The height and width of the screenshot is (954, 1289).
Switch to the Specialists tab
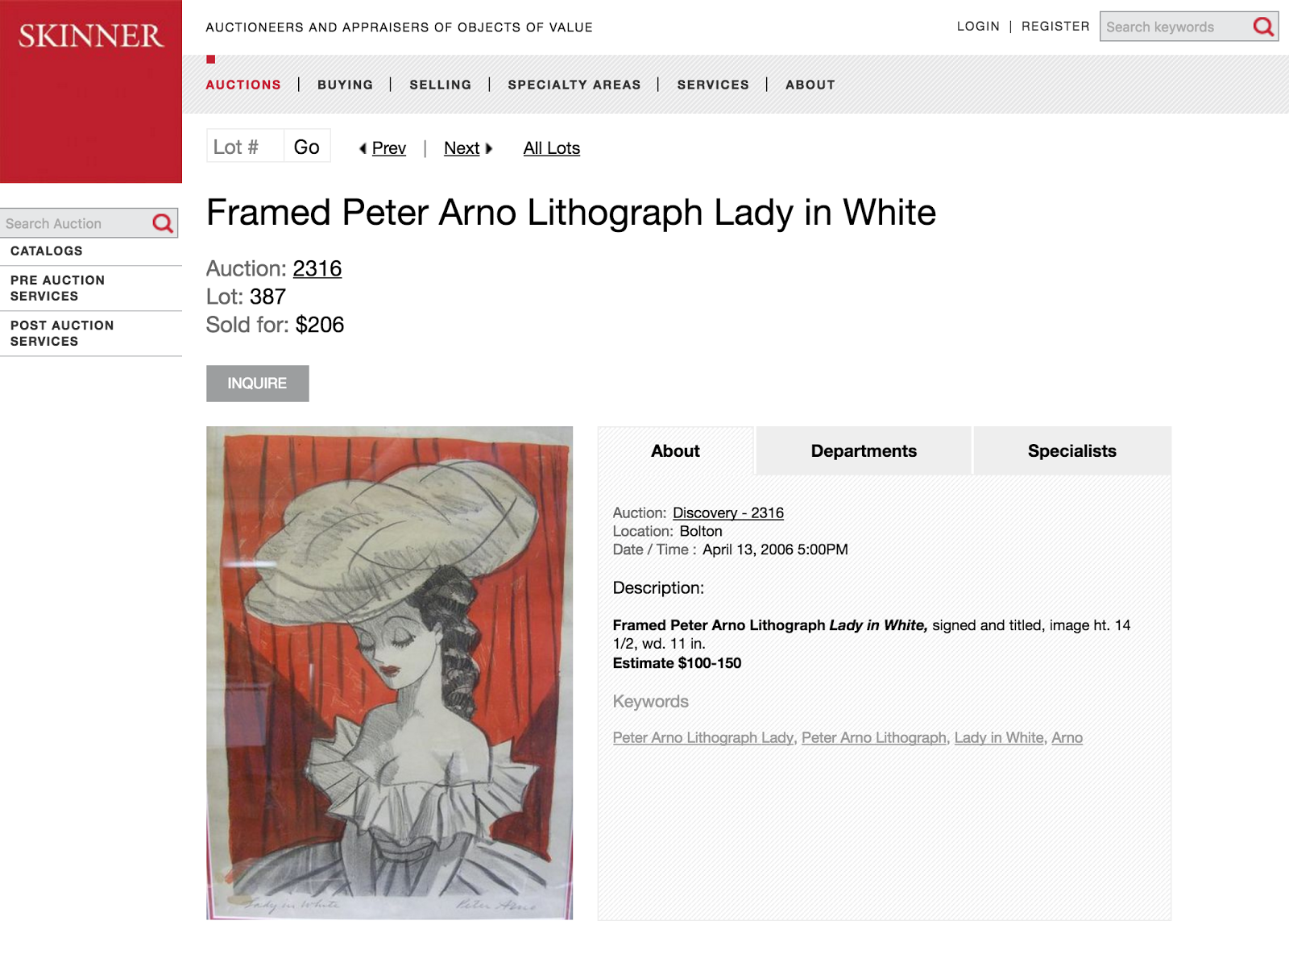point(1072,451)
